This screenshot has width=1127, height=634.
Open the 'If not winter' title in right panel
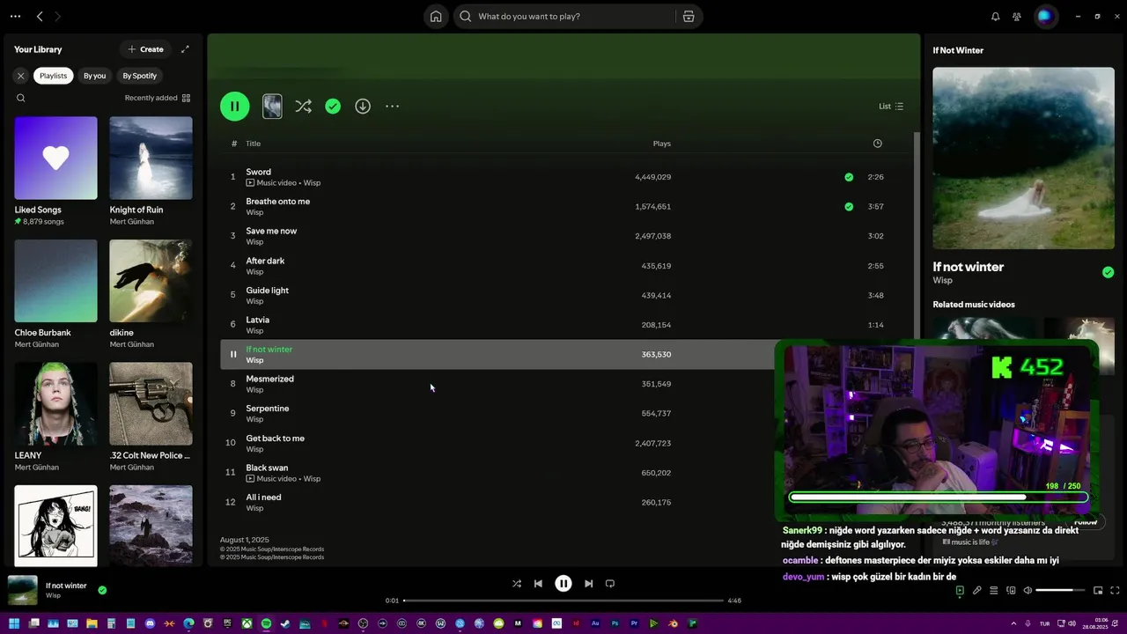point(969,267)
